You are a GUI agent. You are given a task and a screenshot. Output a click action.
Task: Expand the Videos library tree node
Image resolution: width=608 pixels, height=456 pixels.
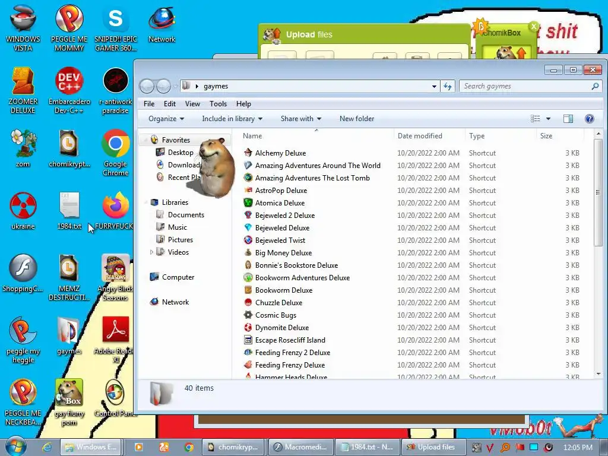[151, 252]
